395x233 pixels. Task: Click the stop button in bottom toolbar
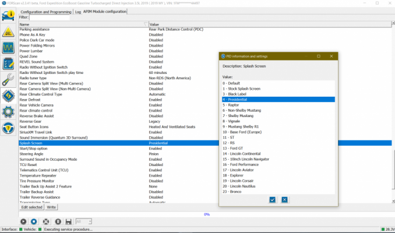(34, 221)
